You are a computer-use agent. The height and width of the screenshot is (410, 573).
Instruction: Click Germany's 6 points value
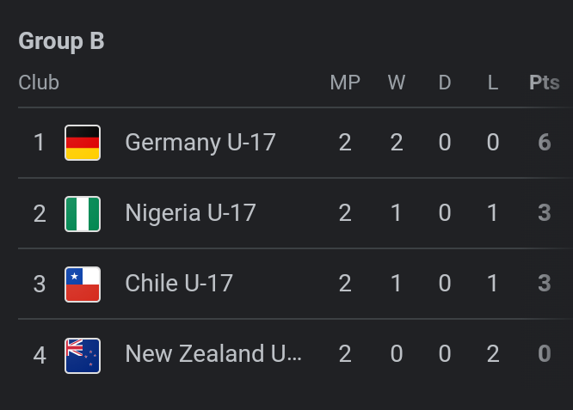coord(544,143)
